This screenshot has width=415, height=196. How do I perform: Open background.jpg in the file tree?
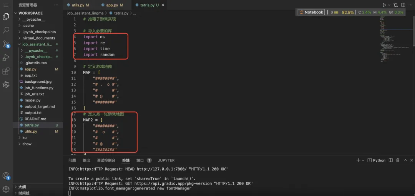click(x=38, y=82)
